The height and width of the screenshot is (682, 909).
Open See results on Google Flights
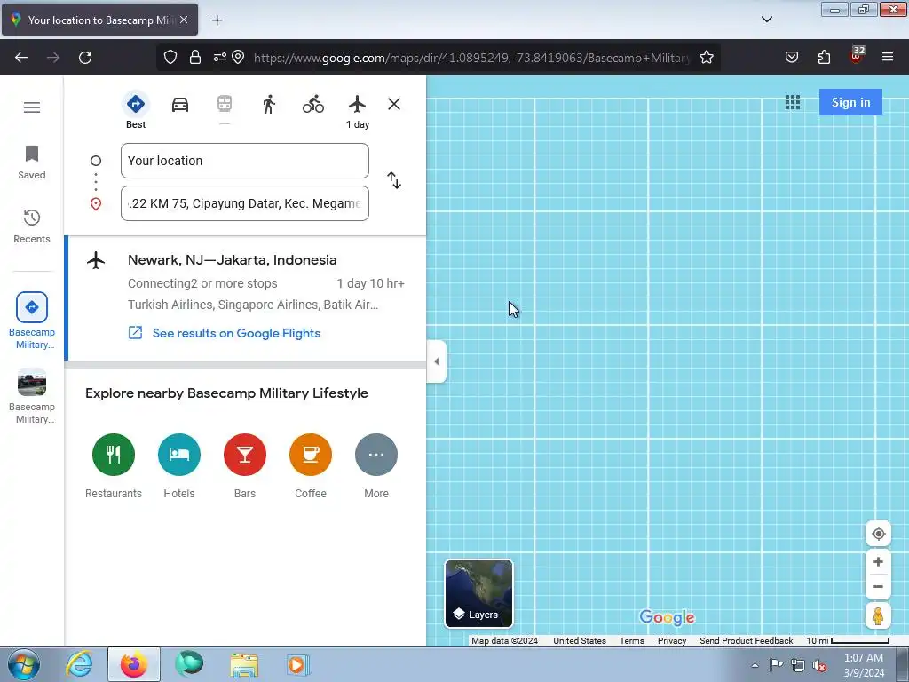(x=225, y=334)
